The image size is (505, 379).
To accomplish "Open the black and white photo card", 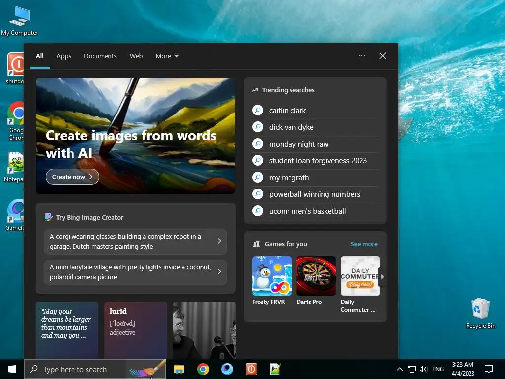I will tap(204, 330).
